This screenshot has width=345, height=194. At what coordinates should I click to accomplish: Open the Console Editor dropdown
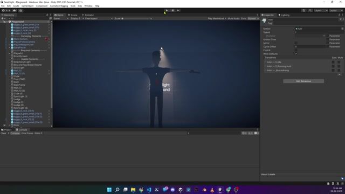pos(38,133)
